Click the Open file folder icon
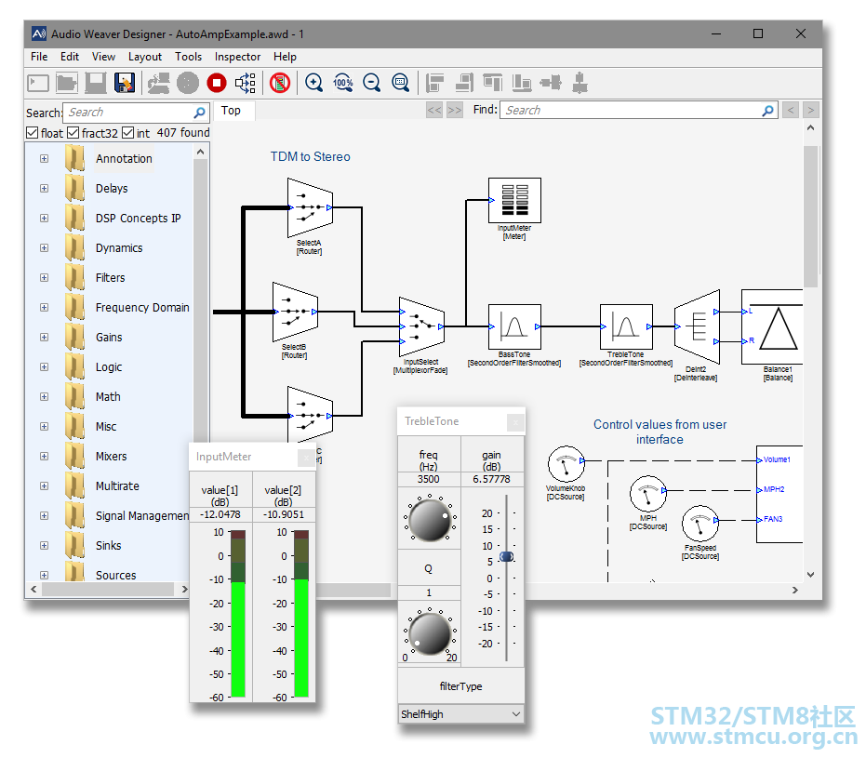 [x=67, y=84]
